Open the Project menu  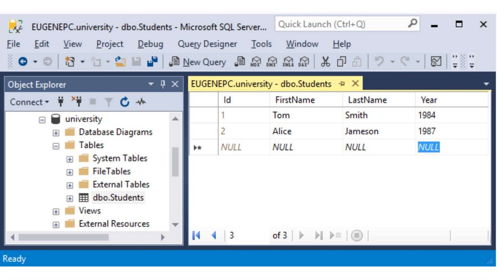[x=110, y=44]
